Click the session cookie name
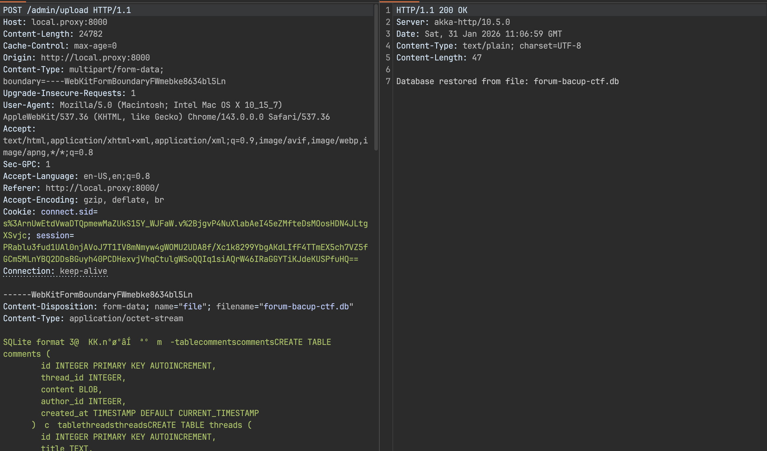The width and height of the screenshot is (767, 451). pos(53,235)
